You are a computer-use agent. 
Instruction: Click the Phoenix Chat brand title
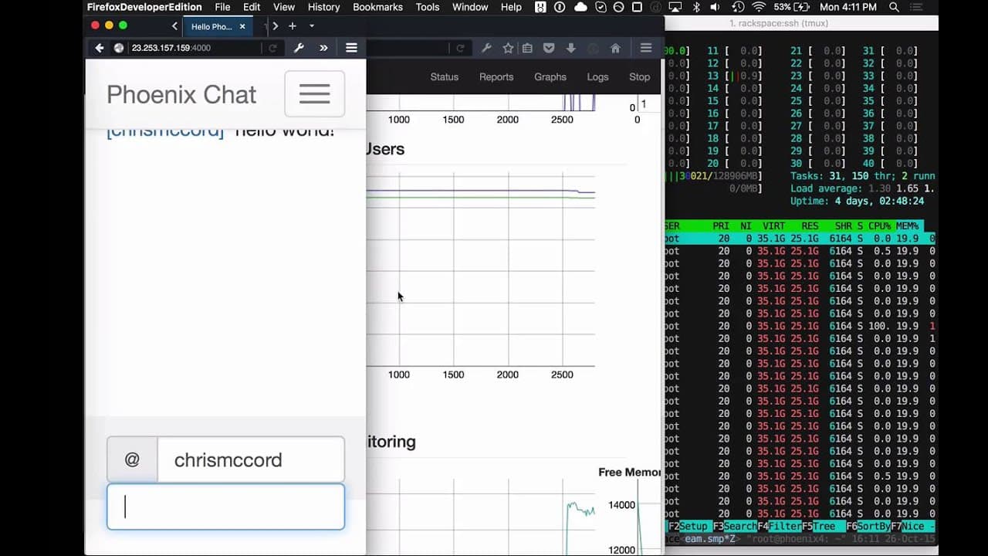pyautogui.click(x=181, y=94)
